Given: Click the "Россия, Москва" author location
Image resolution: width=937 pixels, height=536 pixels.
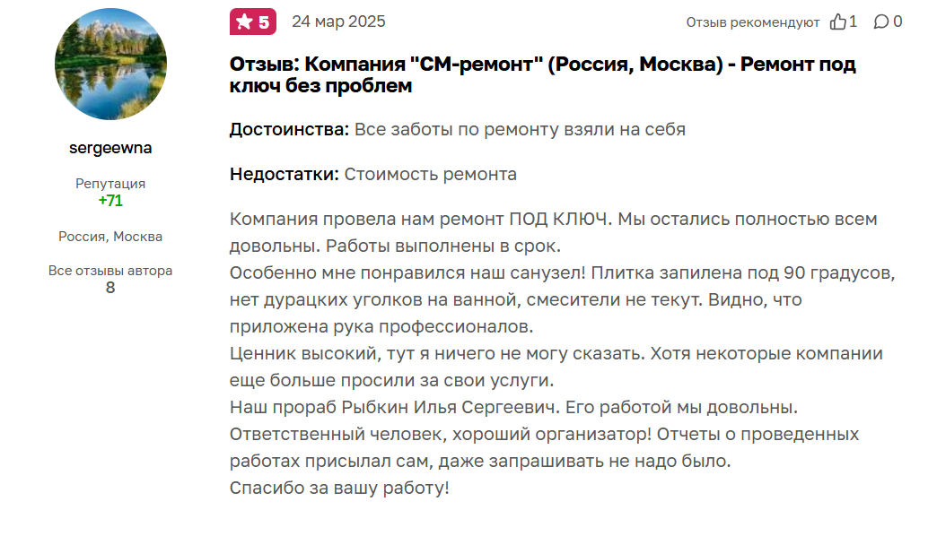Looking at the screenshot, I should coord(110,237).
